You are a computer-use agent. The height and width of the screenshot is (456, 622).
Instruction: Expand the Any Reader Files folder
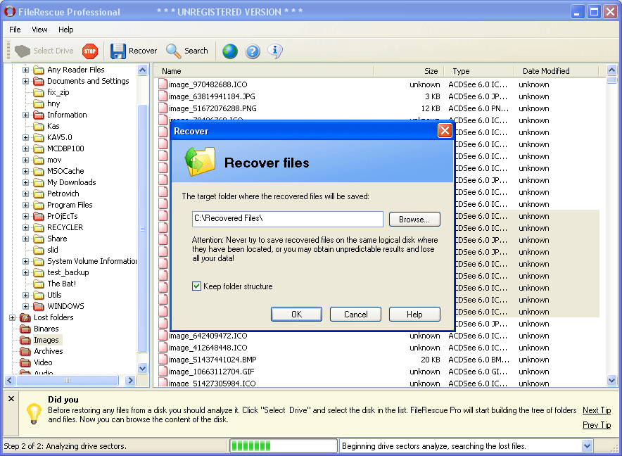pyautogui.click(x=25, y=70)
